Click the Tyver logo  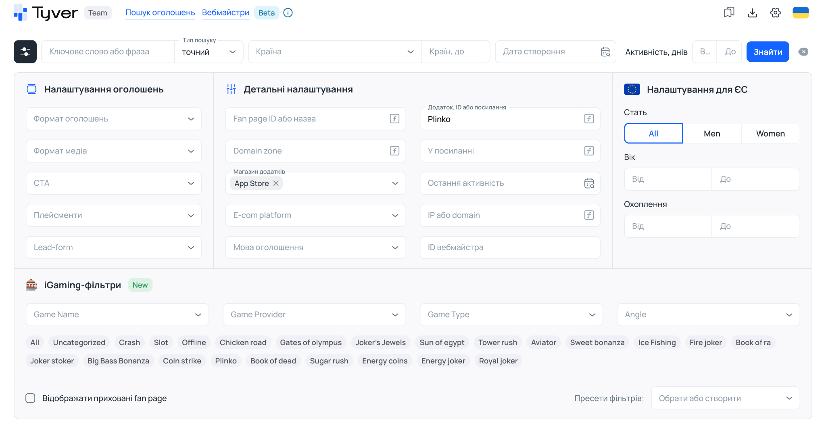46,13
